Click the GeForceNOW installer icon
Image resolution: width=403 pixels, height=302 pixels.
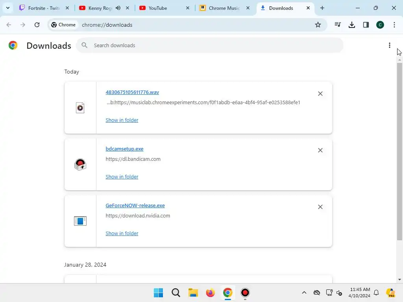(80, 221)
